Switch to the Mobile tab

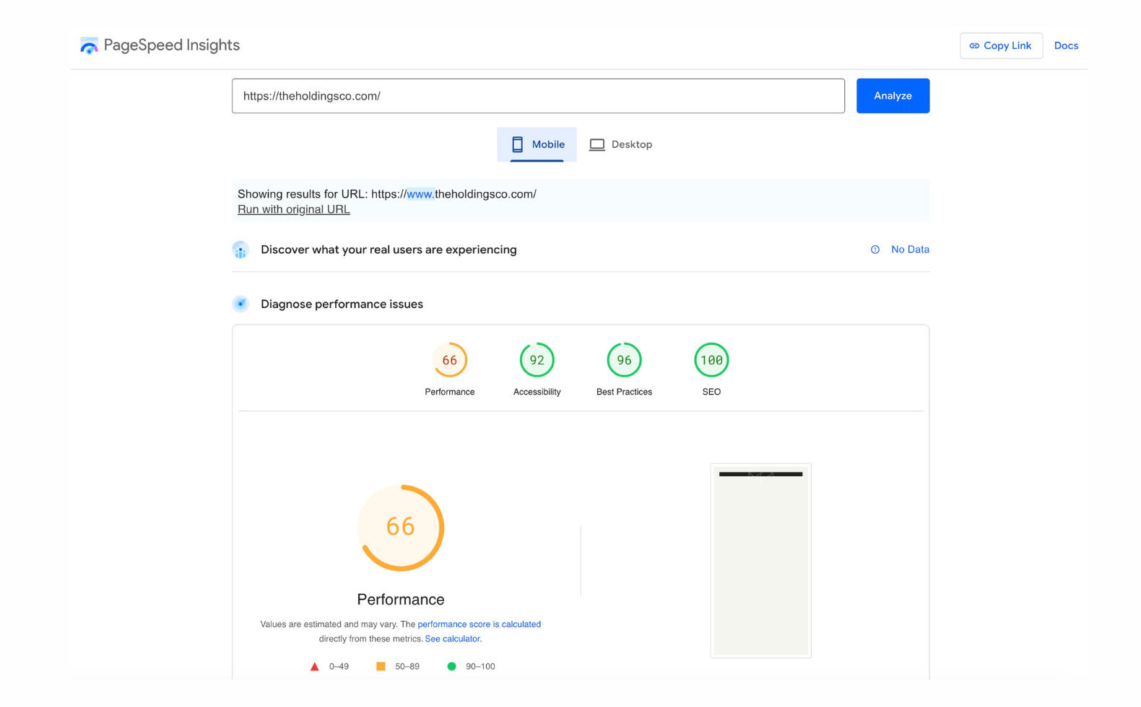point(537,144)
